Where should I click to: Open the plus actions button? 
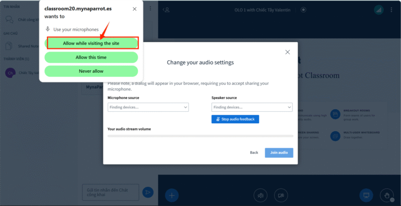point(172,196)
